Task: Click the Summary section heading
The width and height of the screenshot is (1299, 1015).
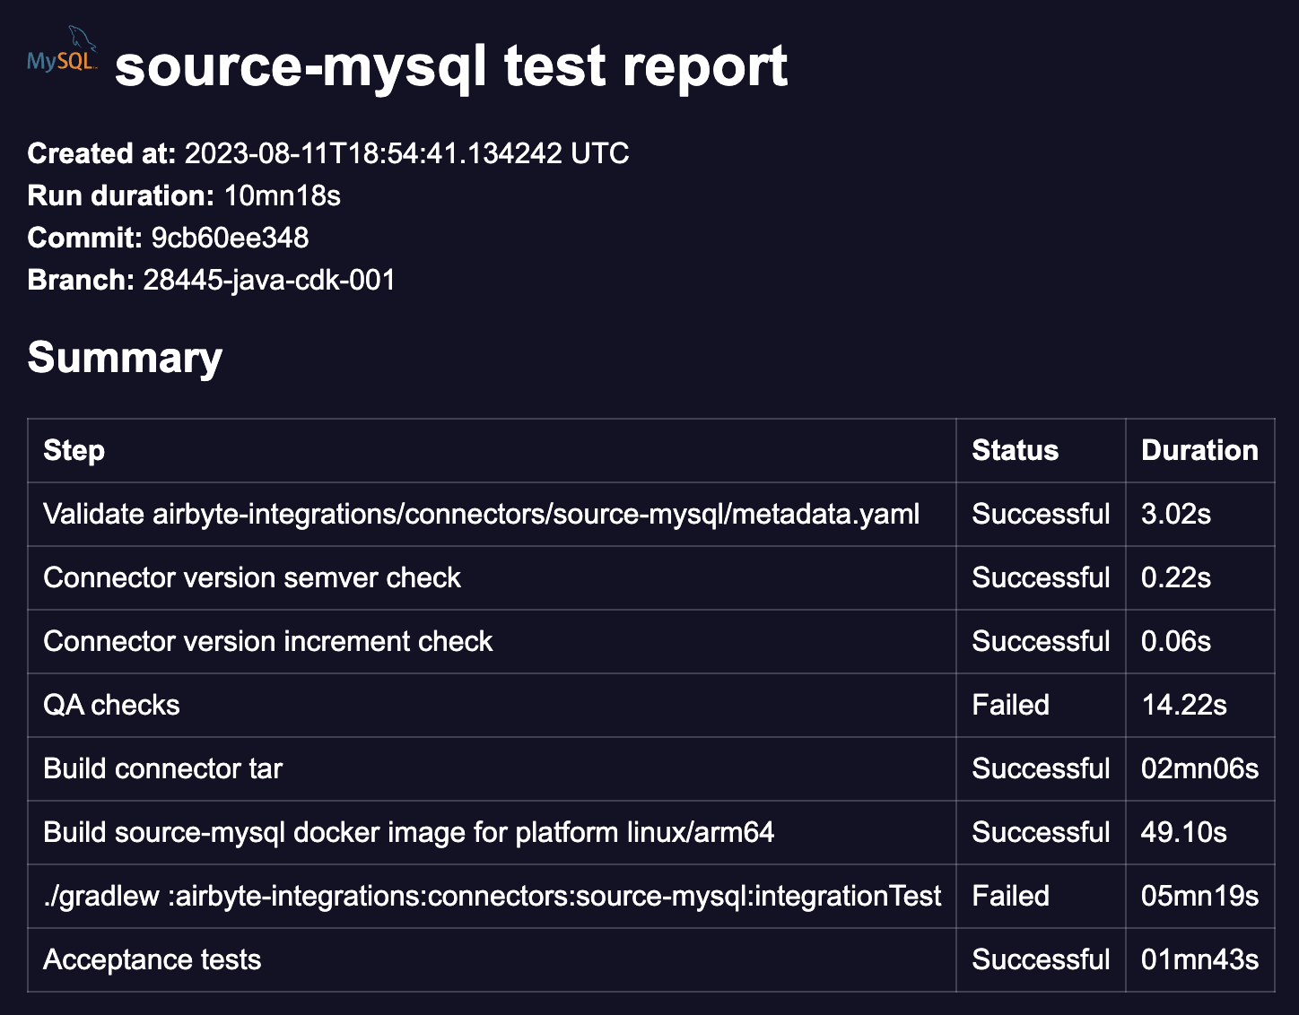Action: (x=125, y=356)
